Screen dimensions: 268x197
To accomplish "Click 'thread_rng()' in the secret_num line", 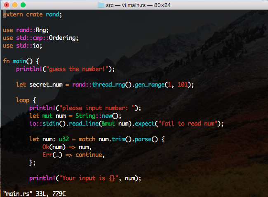I will 112,85.
